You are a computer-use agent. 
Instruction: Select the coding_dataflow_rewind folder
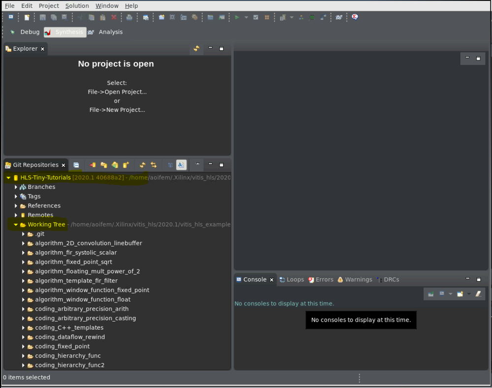click(x=69, y=337)
